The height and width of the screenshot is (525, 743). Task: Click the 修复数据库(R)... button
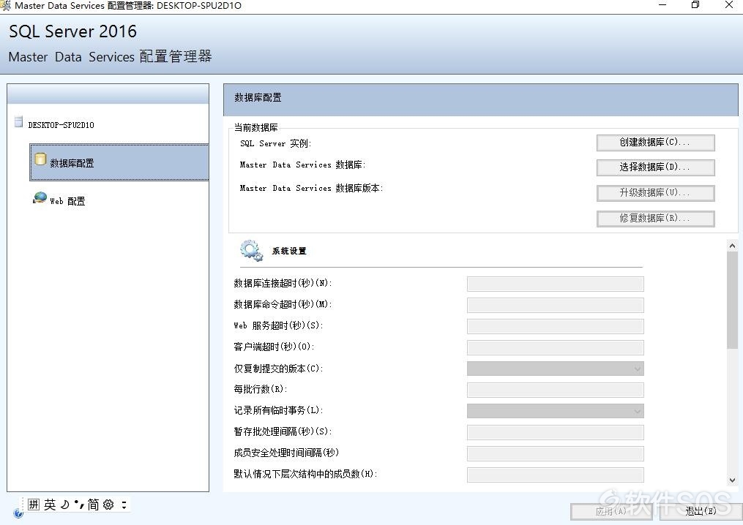coord(655,218)
